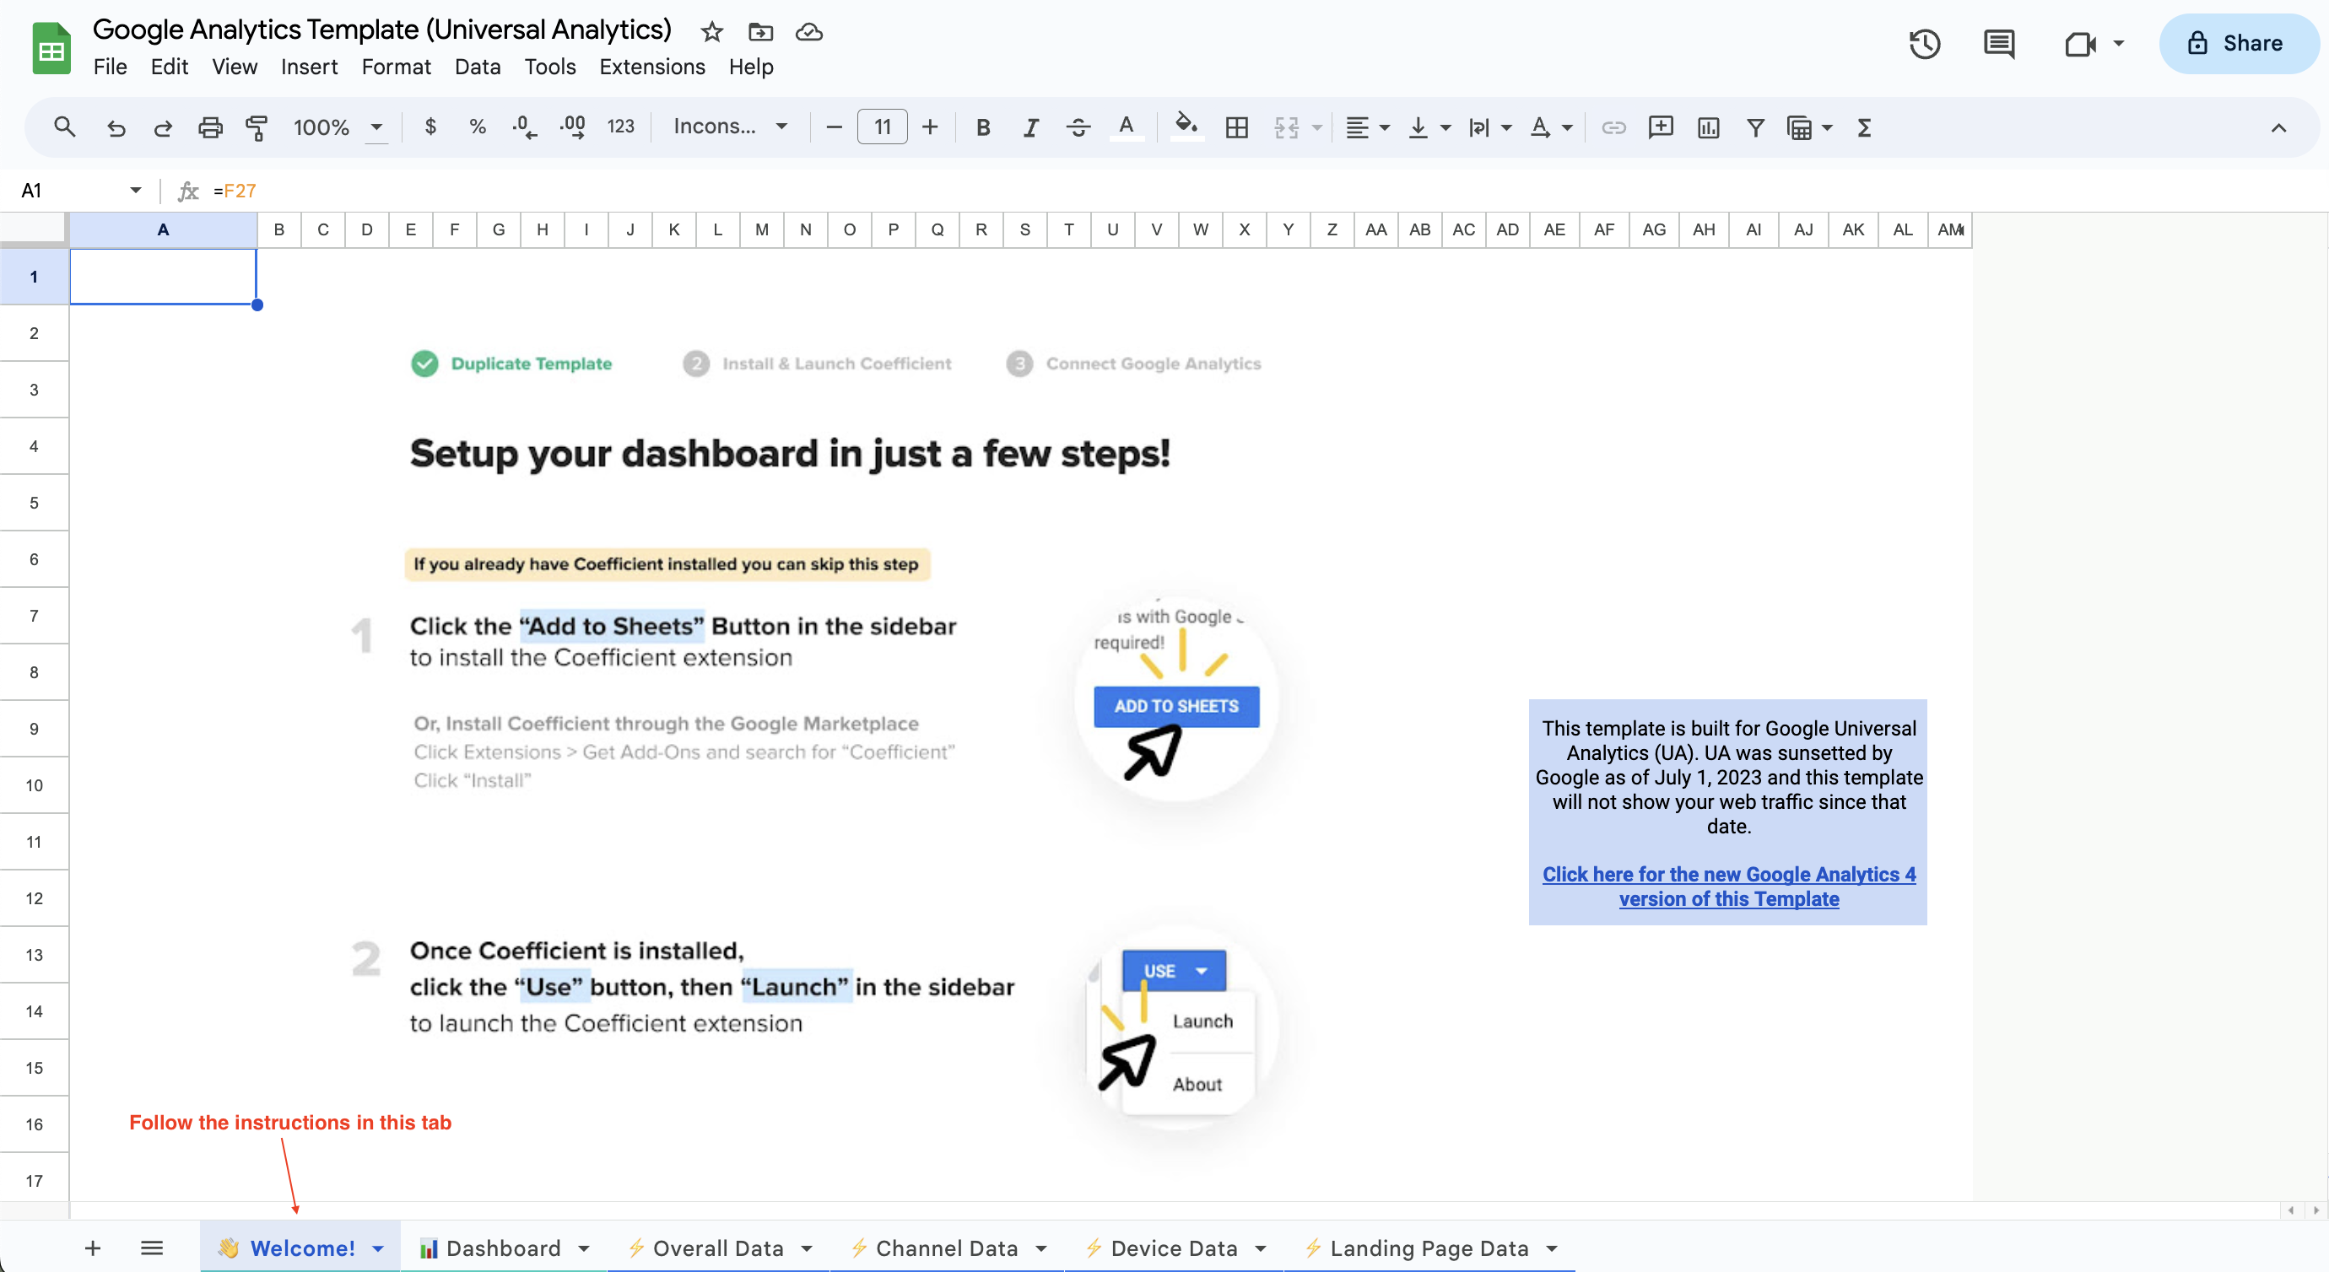Select the Paint format roller icon
The image size is (2329, 1272).
pos(257,127)
